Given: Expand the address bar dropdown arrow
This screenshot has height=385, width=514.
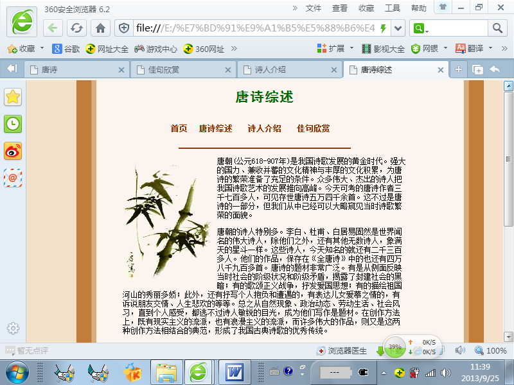Looking at the screenshot, I should pyautogui.click(x=399, y=28).
